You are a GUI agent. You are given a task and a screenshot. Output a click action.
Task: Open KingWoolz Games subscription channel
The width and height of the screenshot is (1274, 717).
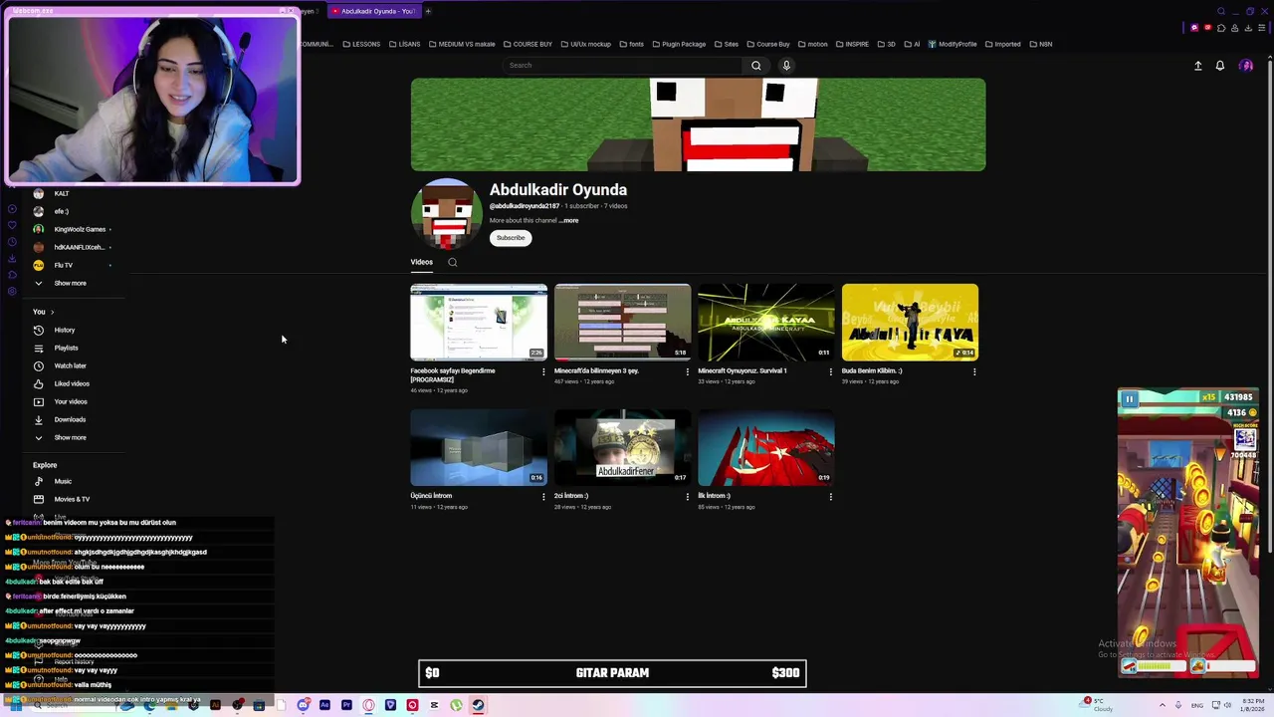(80, 229)
